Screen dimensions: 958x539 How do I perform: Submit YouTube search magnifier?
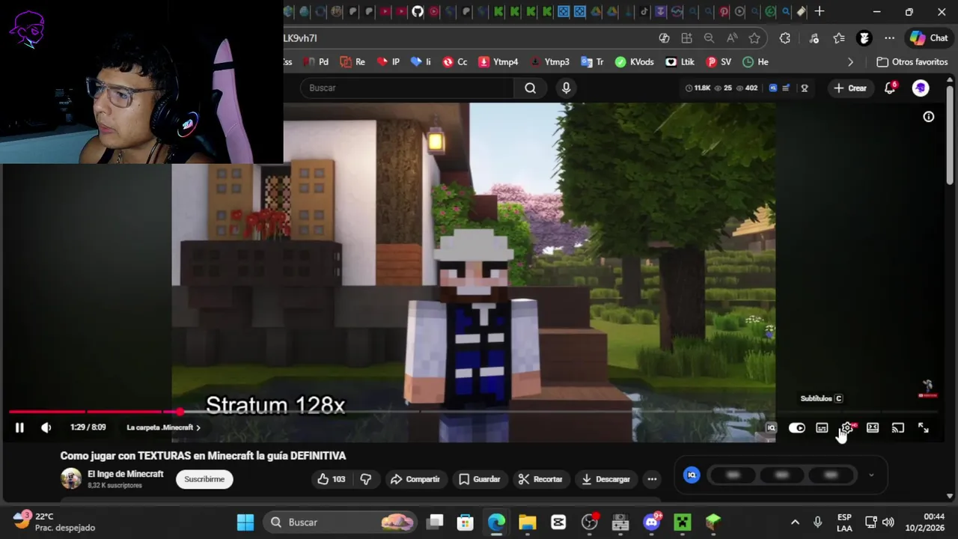click(x=530, y=88)
